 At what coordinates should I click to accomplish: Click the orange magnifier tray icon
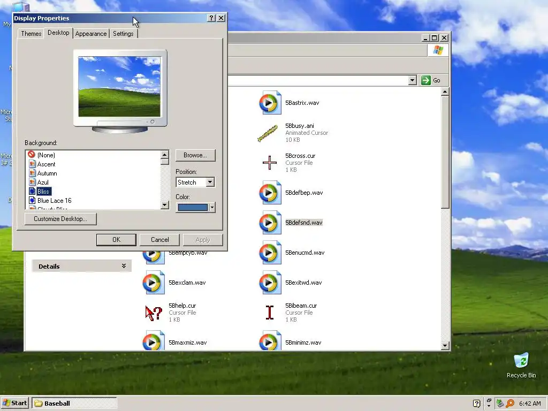point(510,404)
